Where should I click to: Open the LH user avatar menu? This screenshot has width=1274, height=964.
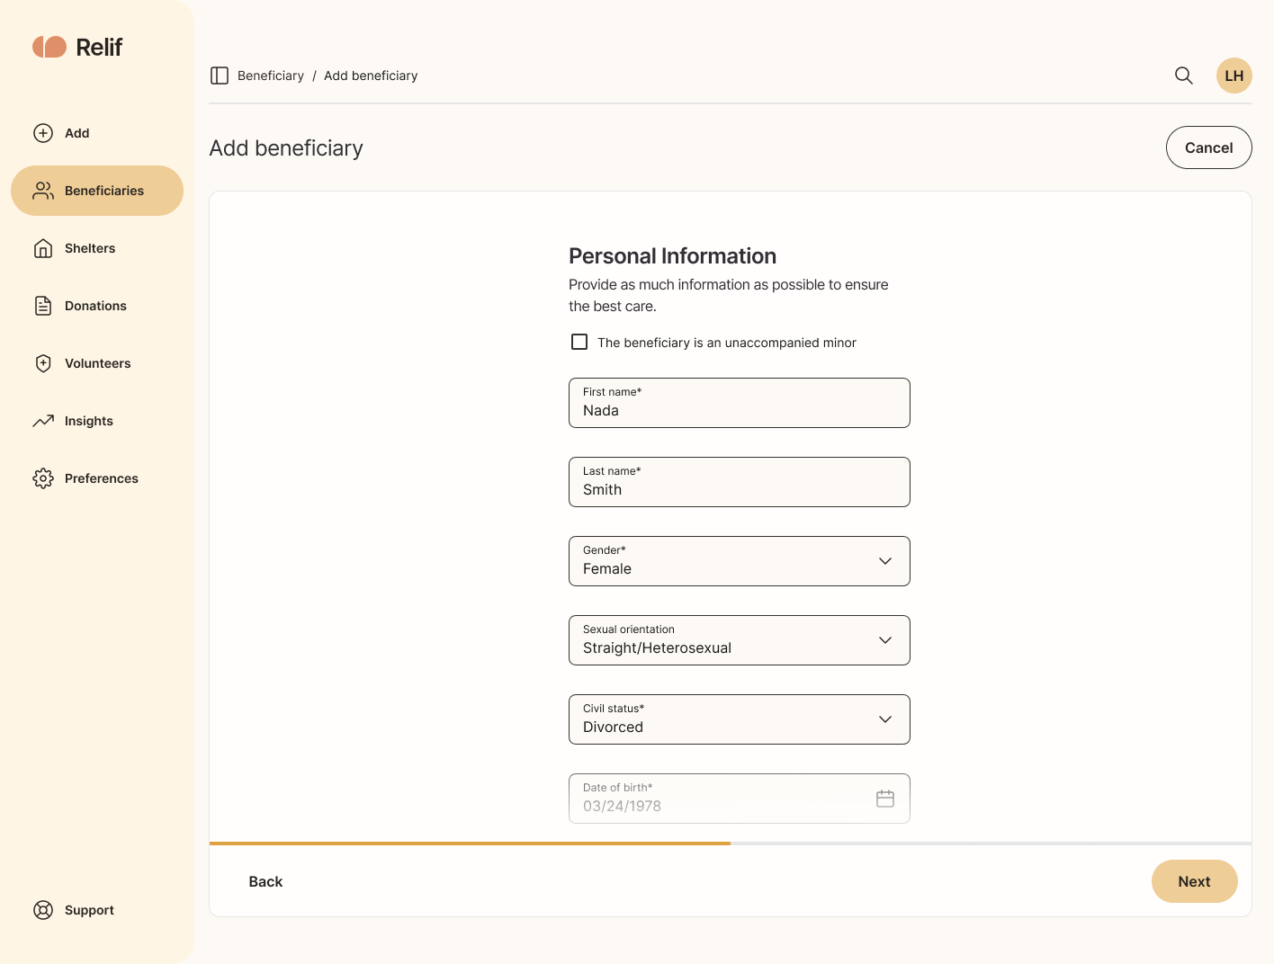pyautogui.click(x=1234, y=76)
